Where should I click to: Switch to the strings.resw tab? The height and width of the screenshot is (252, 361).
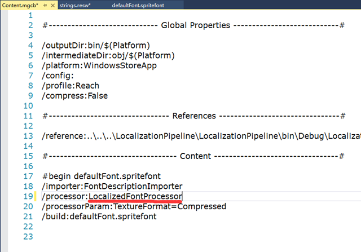(x=74, y=5)
